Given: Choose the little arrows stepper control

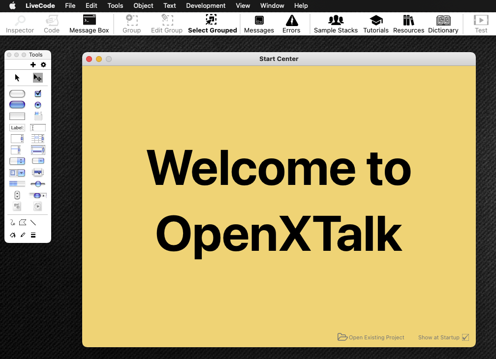Looking at the screenshot, I should click(17, 195).
